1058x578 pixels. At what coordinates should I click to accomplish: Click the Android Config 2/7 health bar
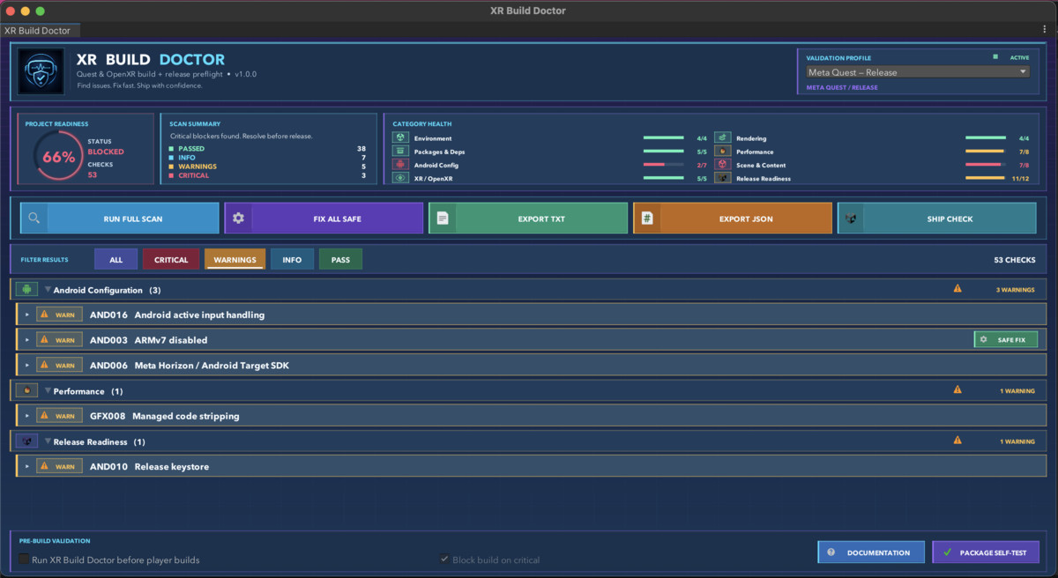point(664,165)
